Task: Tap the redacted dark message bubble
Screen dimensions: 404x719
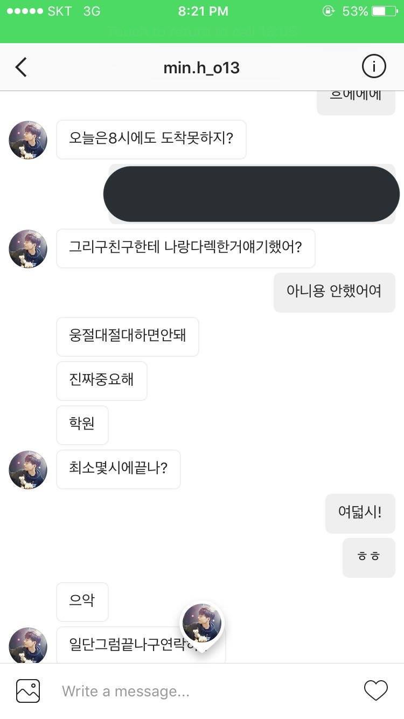Action: point(252,194)
